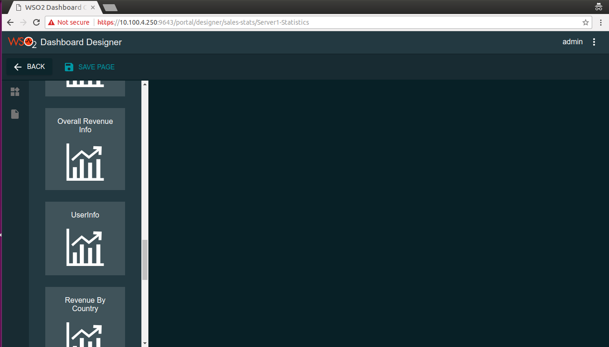Bookmark the page using the star icon
The height and width of the screenshot is (347, 609).
click(x=586, y=22)
